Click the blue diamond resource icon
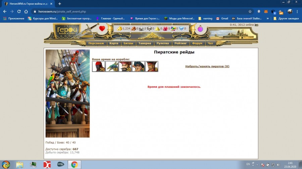The height and width of the screenshot is (169, 302). [x=181, y=28]
